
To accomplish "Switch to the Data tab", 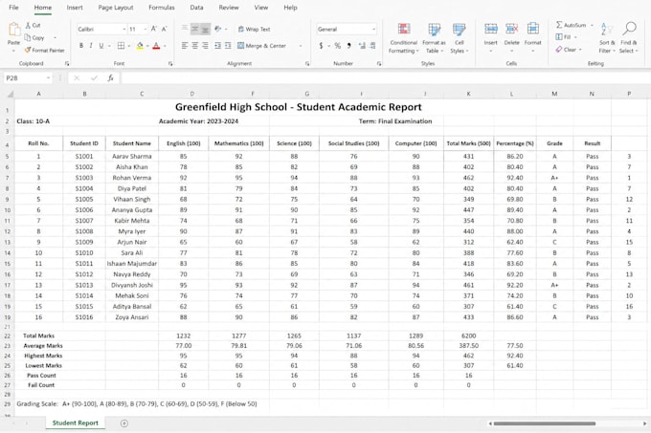I will (196, 8).
